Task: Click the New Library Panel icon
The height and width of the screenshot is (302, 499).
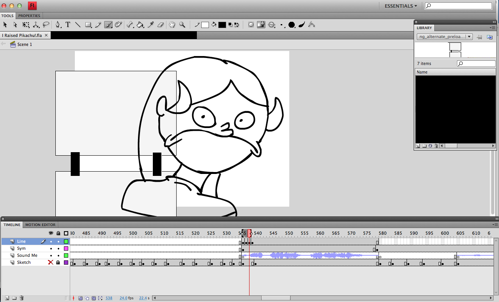Action: [x=490, y=37]
